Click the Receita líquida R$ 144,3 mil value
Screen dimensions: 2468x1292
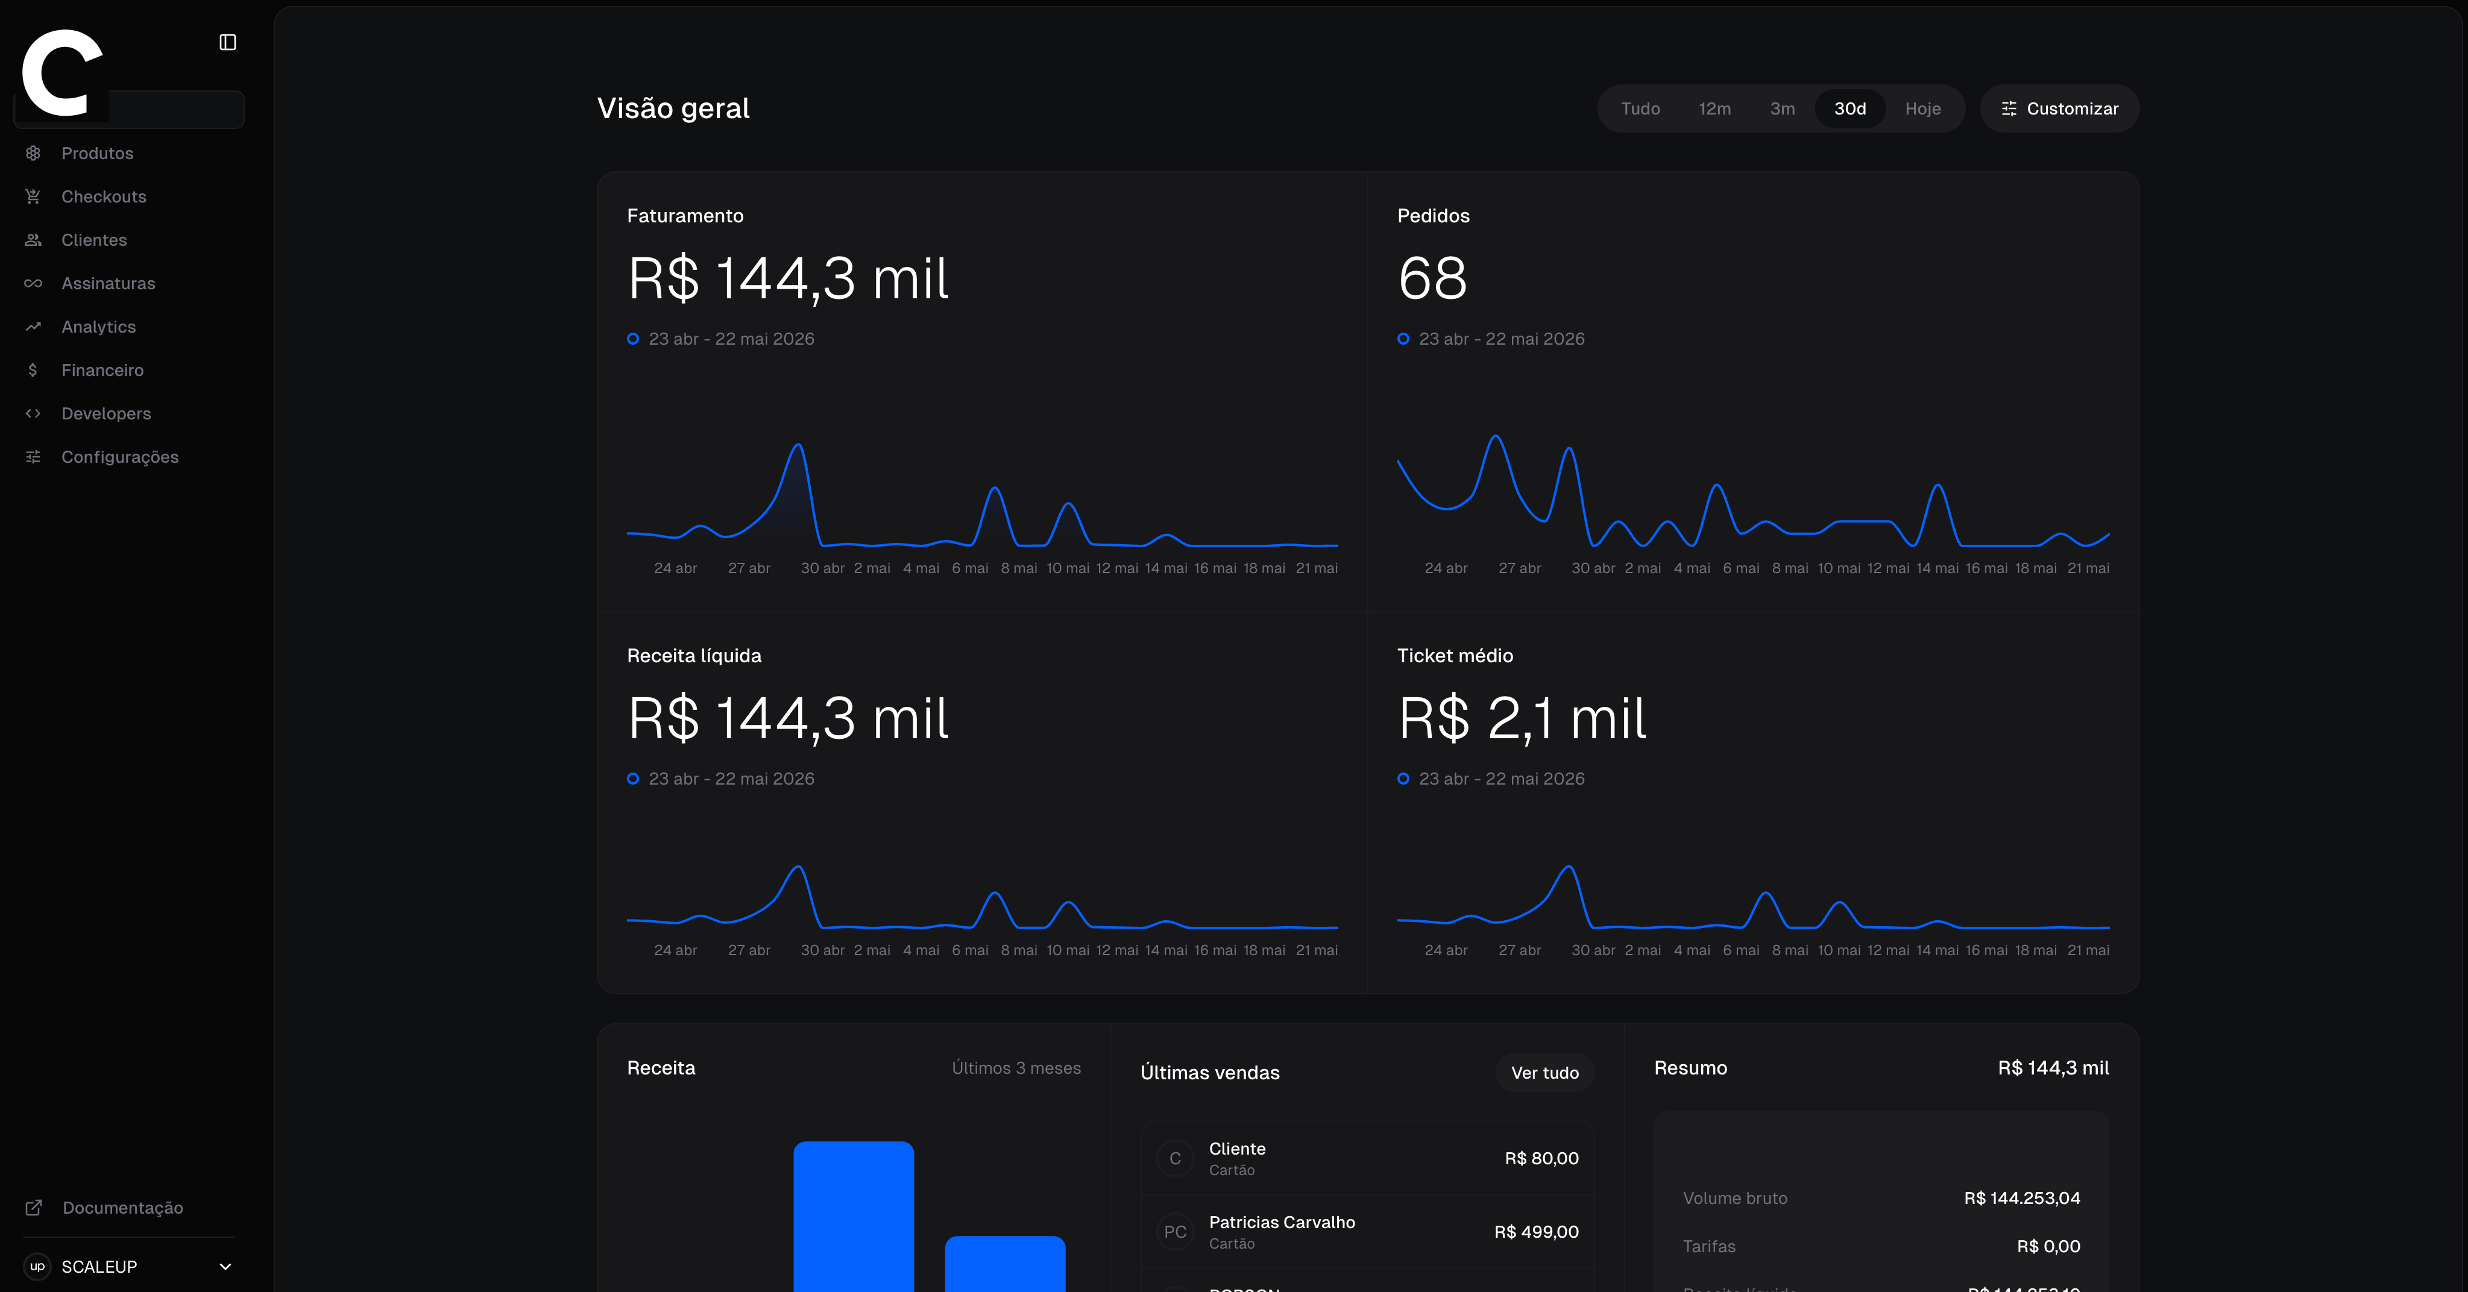pos(787,718)
